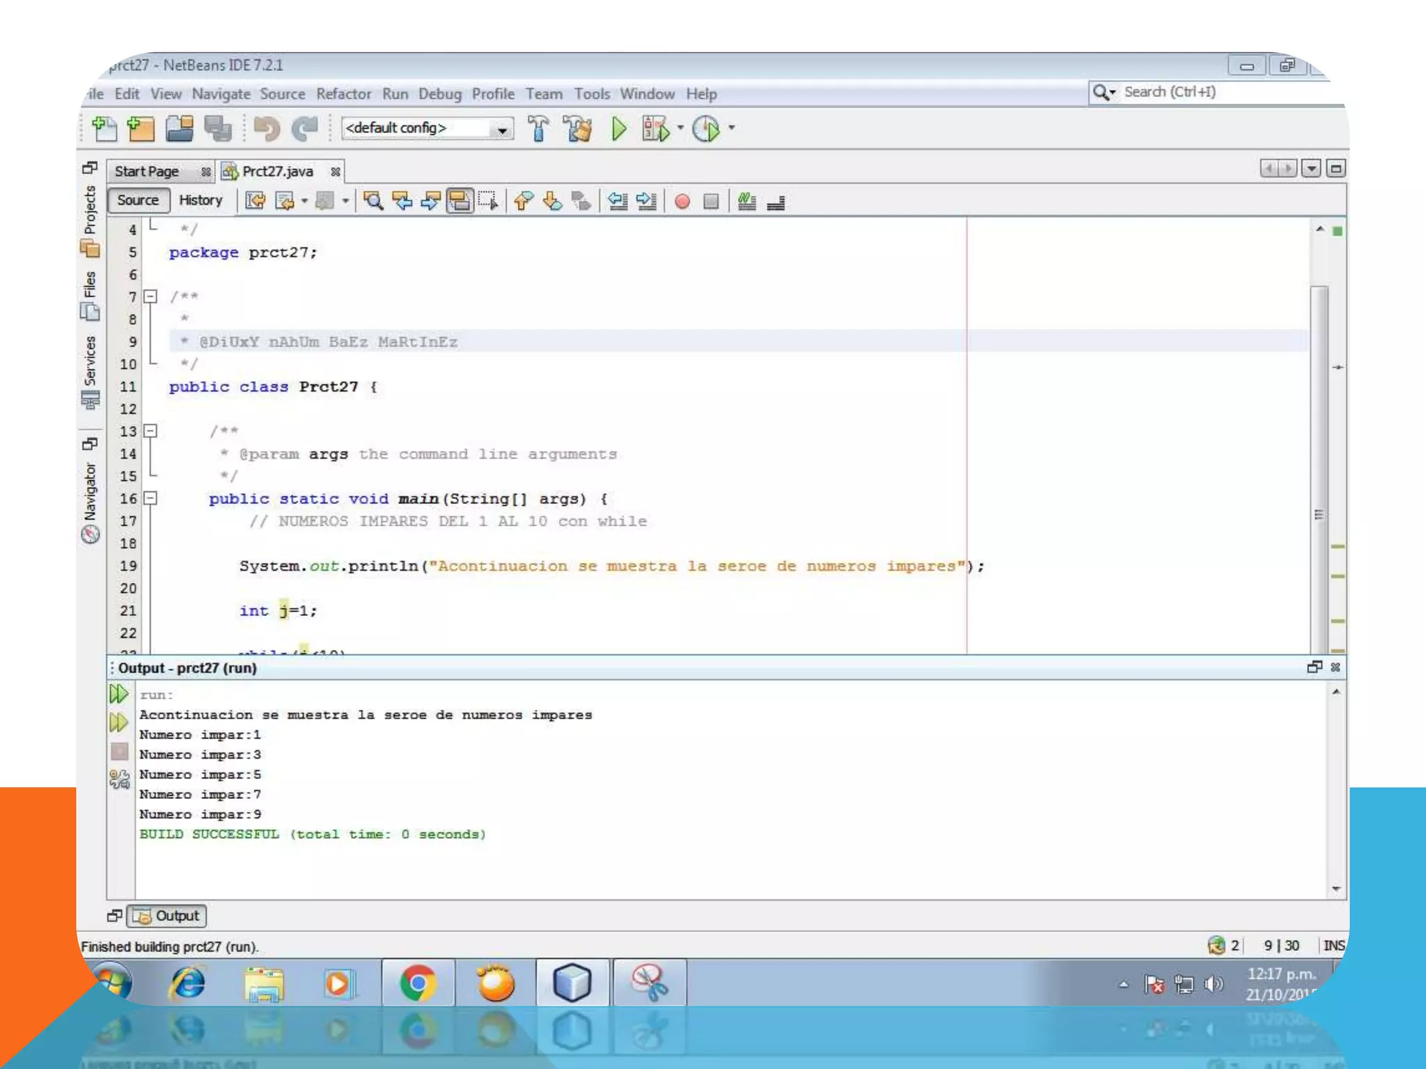Collapse the class Javadoc fold at line 7
This screenshot has width=1426, height=1069.
(150, 297)
